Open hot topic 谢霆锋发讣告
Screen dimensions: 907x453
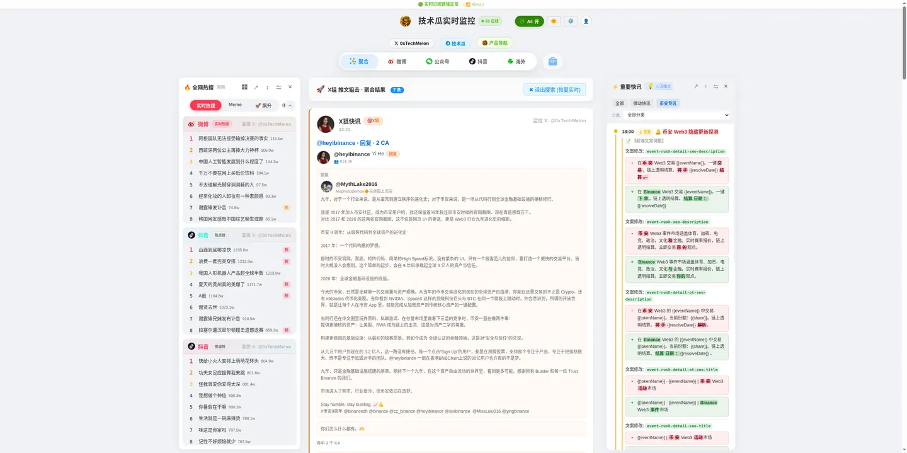click(212, 207)
